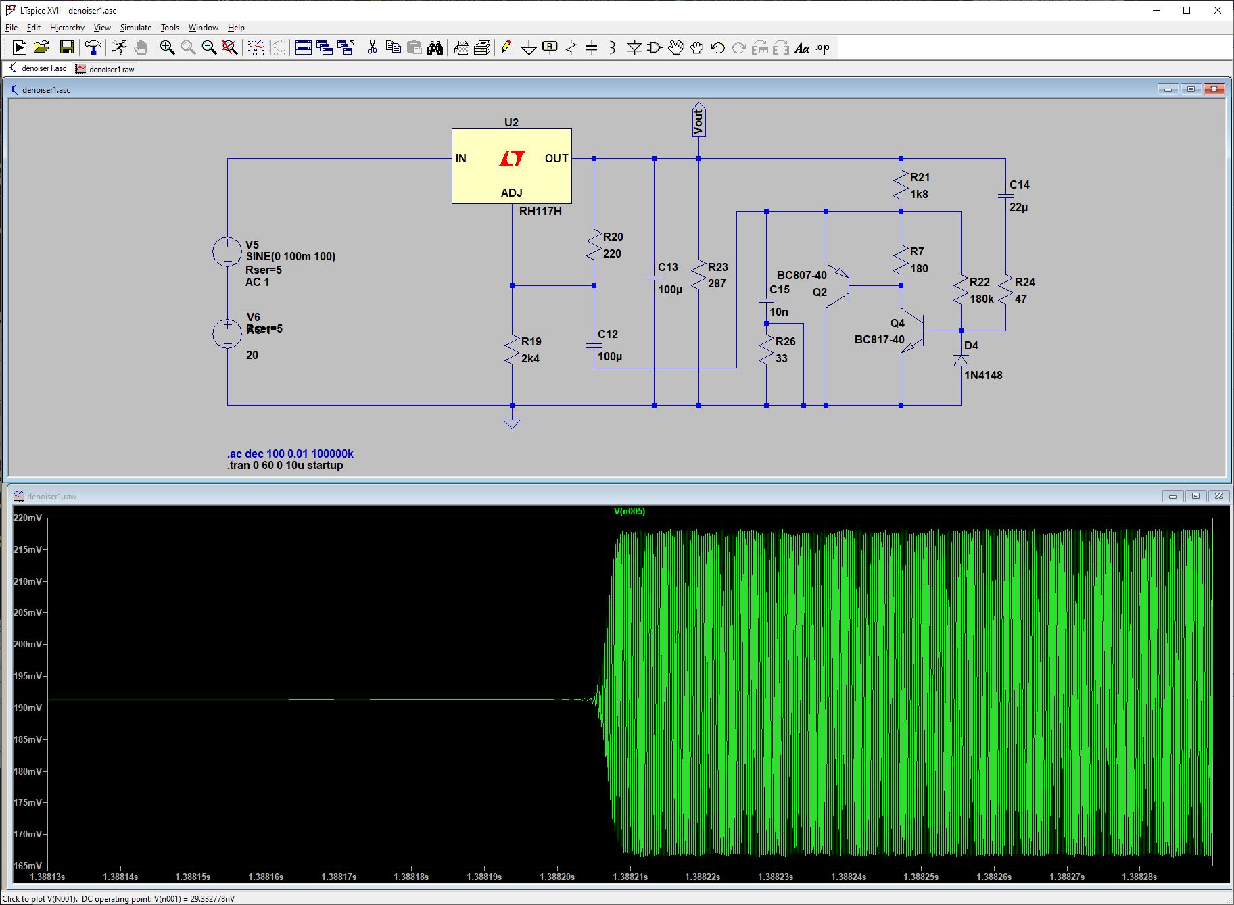Print using the printer icon
Screen dimensions: 1234x905
point(461,47)
